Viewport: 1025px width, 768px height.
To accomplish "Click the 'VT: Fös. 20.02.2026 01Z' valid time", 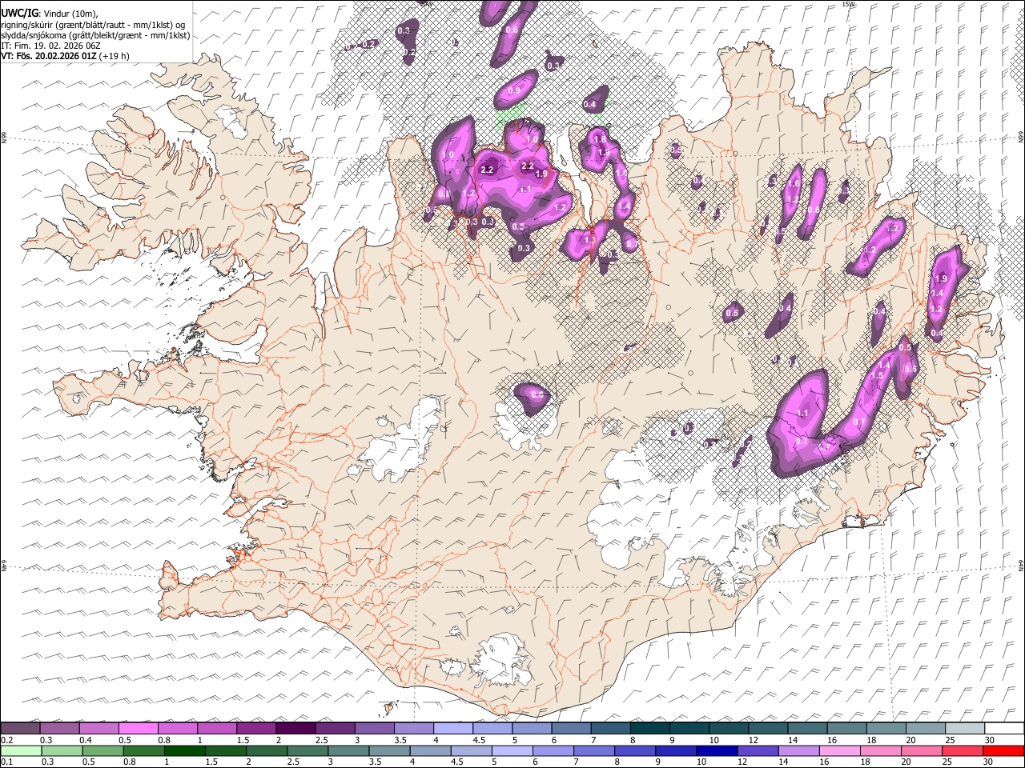I will click(x=49, y=56).
